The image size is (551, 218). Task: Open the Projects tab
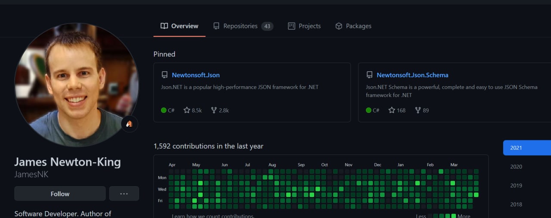coord(304,26)
